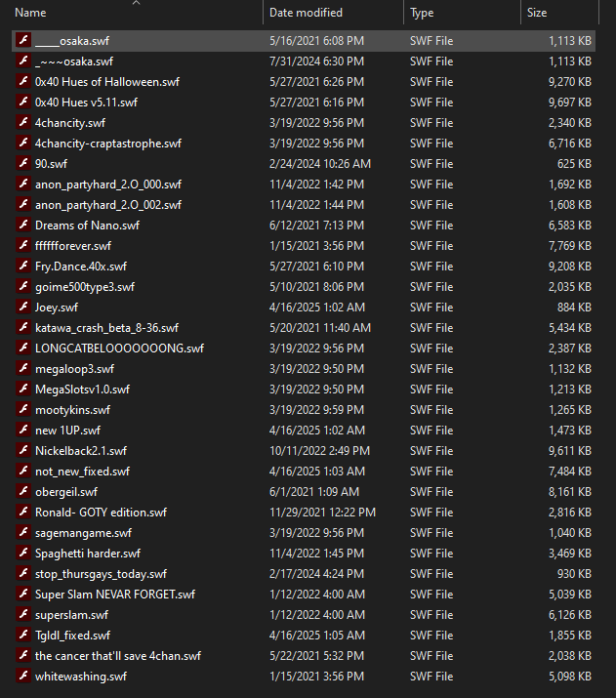Click the size value 930 KB
The width and height of the screenshot is (616, 698).
(x=574, y=574)
